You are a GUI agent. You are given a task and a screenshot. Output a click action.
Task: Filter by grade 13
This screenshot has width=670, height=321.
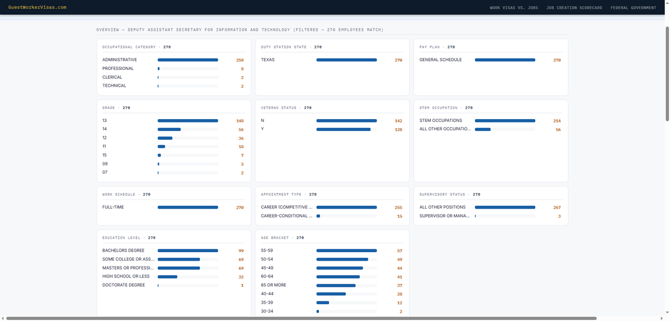pos(174,121)
